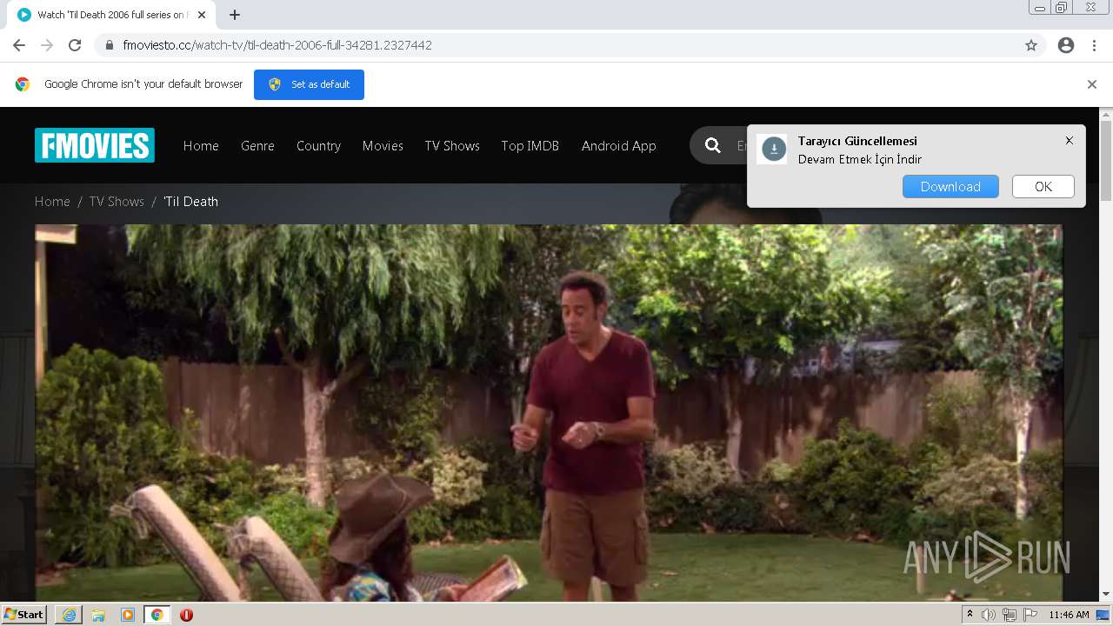Click the padlock site info icon
1113x626 pixels.
110,45
